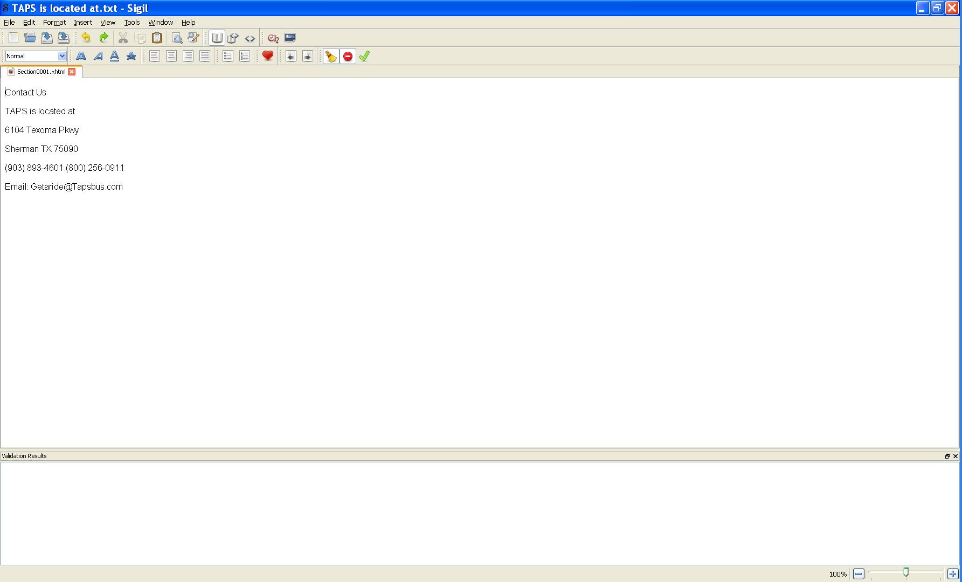Click the '6104 Texoma Pkwy' address line

(42, 130)
